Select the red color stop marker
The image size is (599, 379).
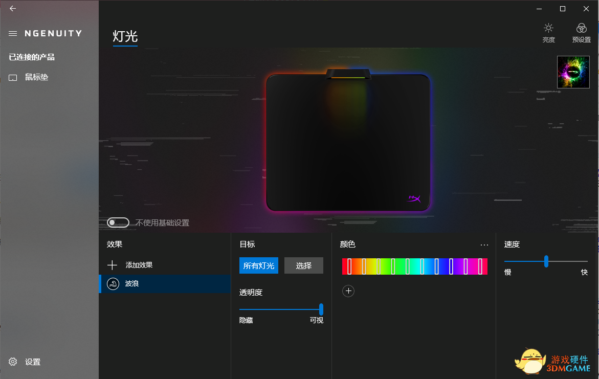[349, 266]
